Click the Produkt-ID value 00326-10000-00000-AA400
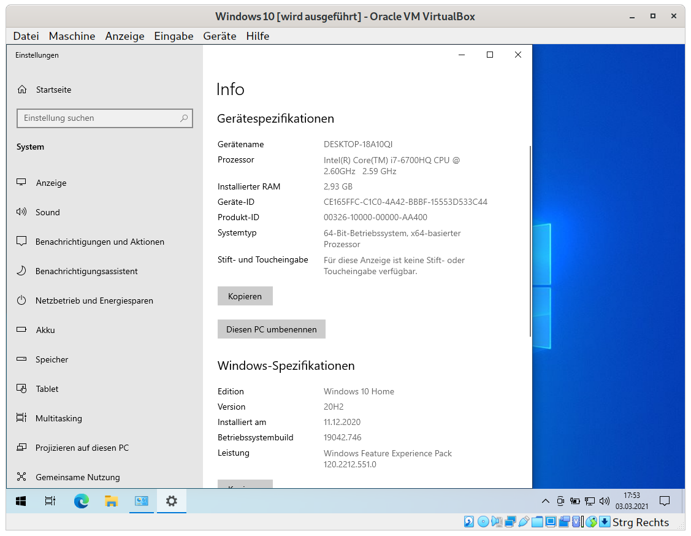This screenshot has width=691, height=536. click(x=375, y=217)
